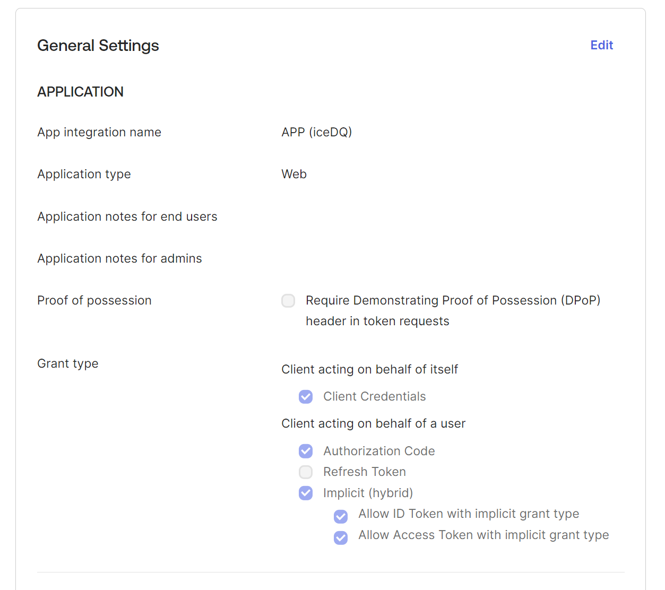665x590 pixels.
Task: Click the APPLICATION section heading
Action: pyautogui.click(x=80, y=92)
